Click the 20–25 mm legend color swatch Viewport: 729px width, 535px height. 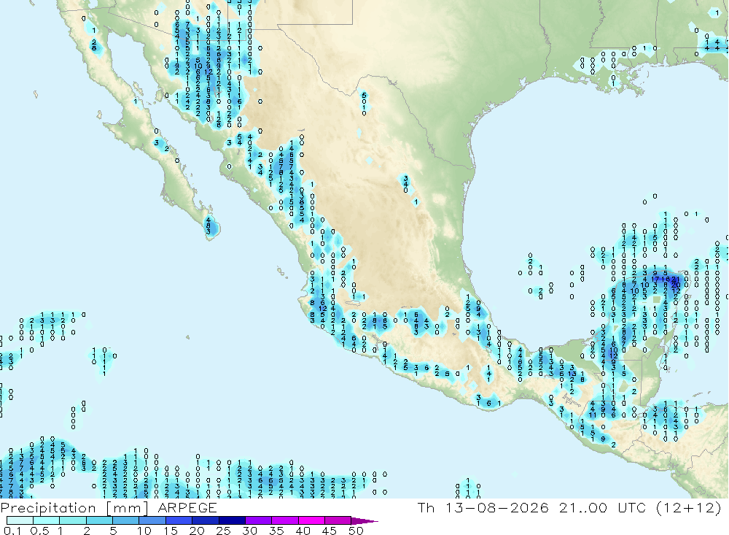(206, 520)
